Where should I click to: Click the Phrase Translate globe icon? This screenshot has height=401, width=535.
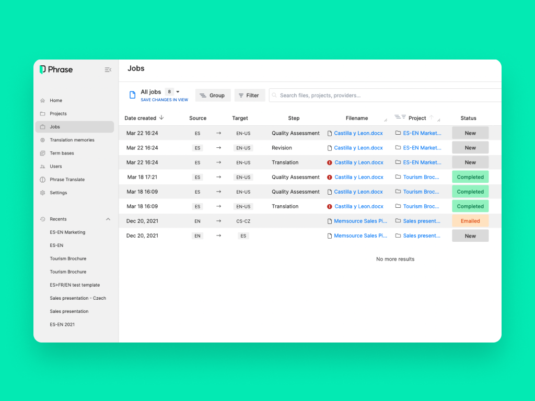point(43,180)
